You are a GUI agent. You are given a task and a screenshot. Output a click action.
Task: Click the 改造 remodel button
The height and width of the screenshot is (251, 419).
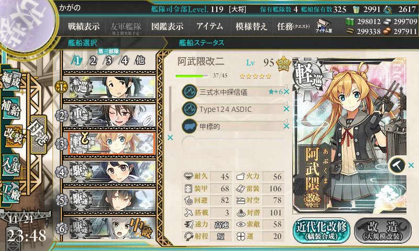click(x=383, y=231)
